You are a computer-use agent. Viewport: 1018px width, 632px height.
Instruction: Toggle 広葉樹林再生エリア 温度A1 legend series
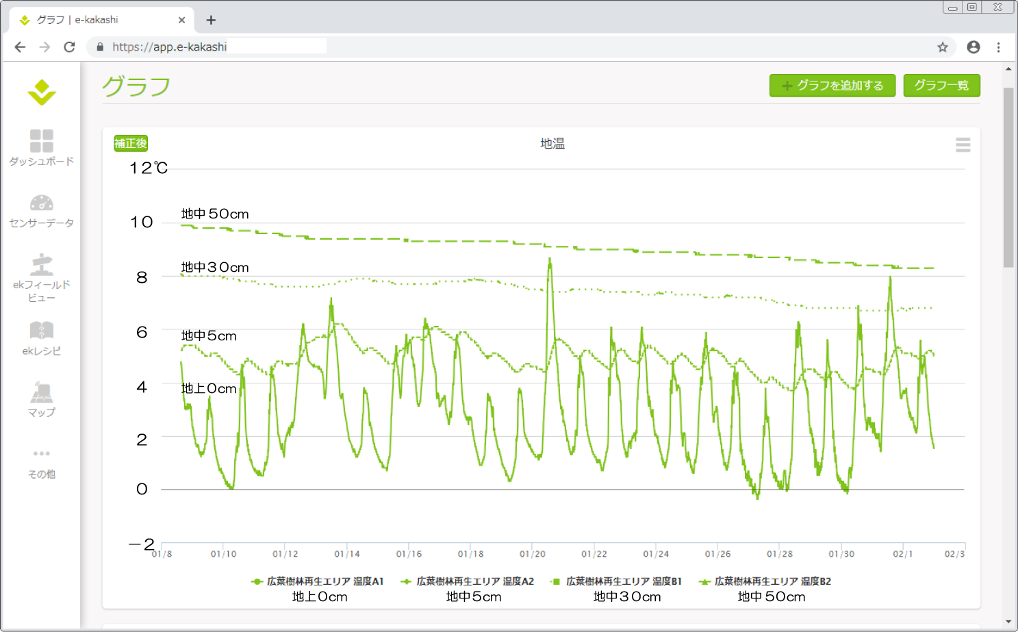318,581
